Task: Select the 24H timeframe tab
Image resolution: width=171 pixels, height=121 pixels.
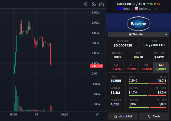Action: (x=161, y=67)
